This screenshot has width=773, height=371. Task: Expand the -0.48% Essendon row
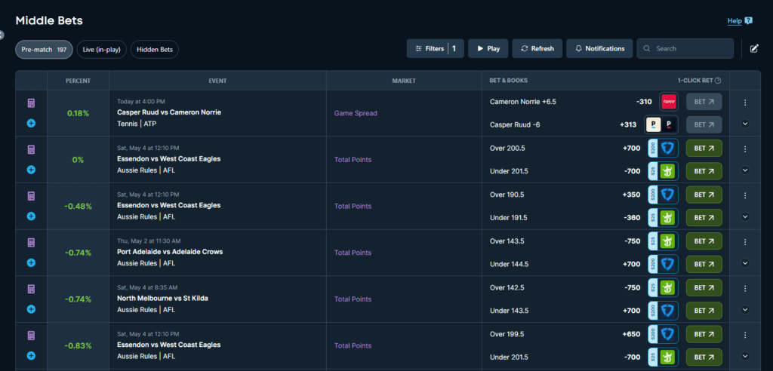(x=745, y=216)
